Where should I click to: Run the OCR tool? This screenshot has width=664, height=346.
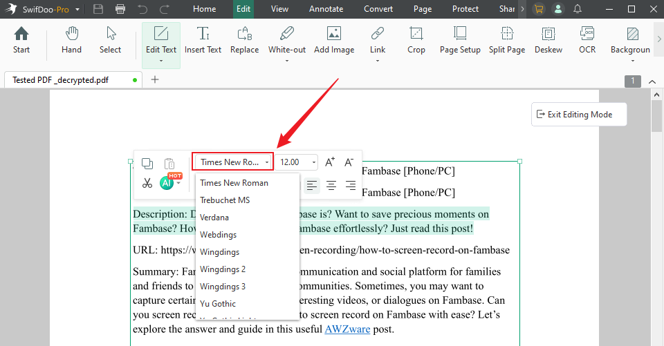coord(587,40)
